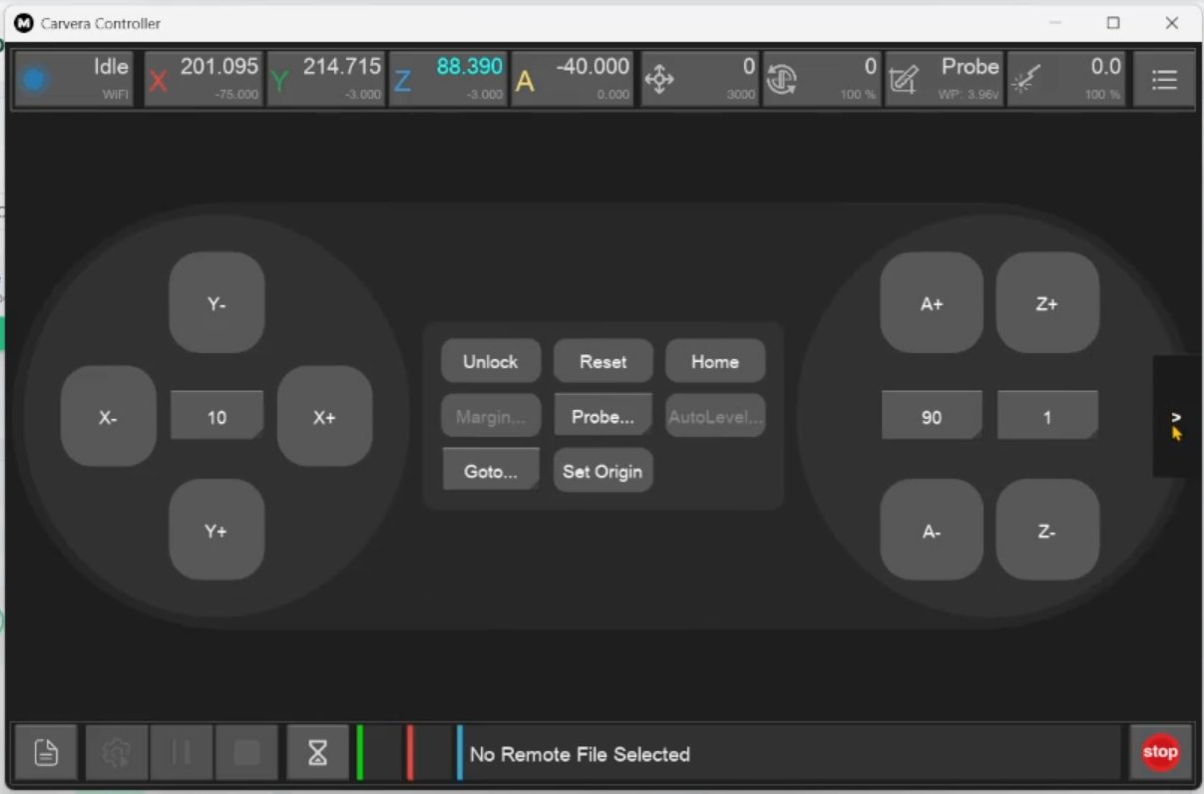This screenshot has height=794, width=1204.
Task: Jog X- axis button
Action: [108, 417]
